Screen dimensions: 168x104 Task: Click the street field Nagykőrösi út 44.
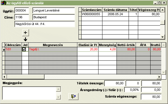44,24
